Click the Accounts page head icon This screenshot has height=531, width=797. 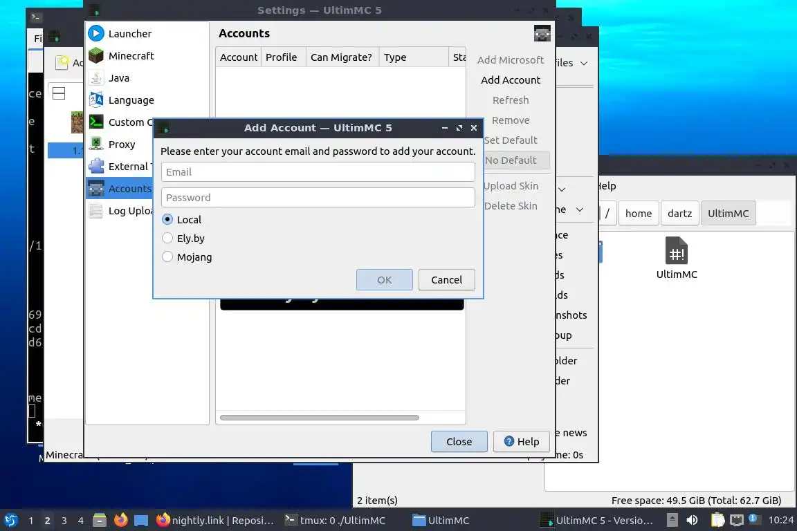pyautogui.click(x=542, y=34)
